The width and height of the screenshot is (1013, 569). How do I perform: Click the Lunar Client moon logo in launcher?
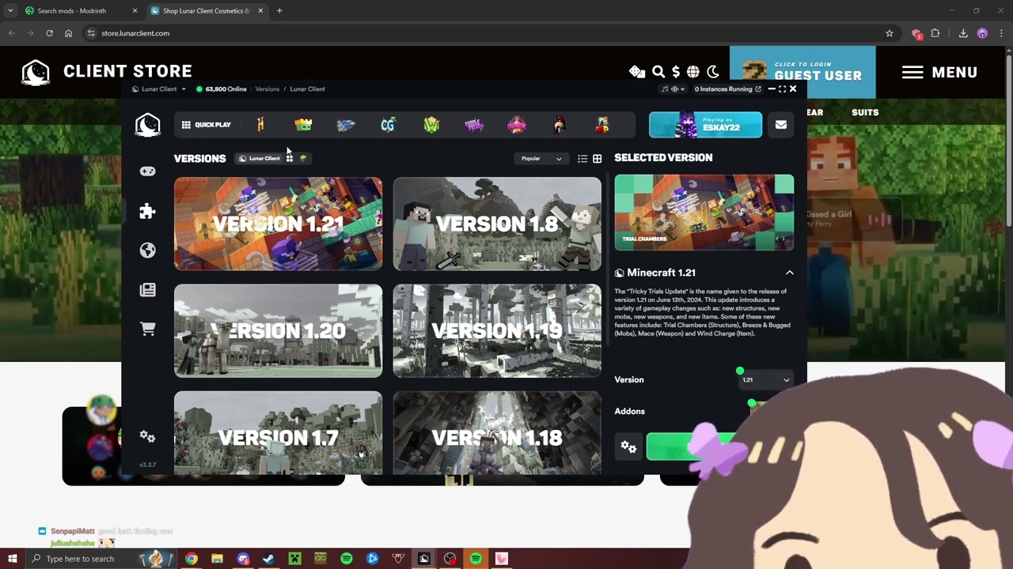148,125
